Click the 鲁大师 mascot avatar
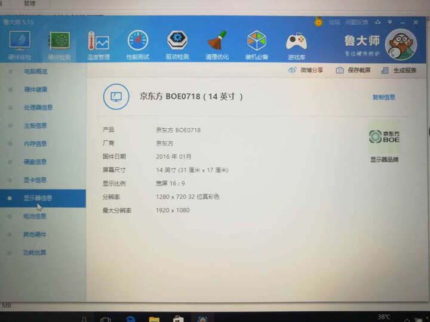The height and width of the screenshot is (322, 430). [x=401, y=45]
